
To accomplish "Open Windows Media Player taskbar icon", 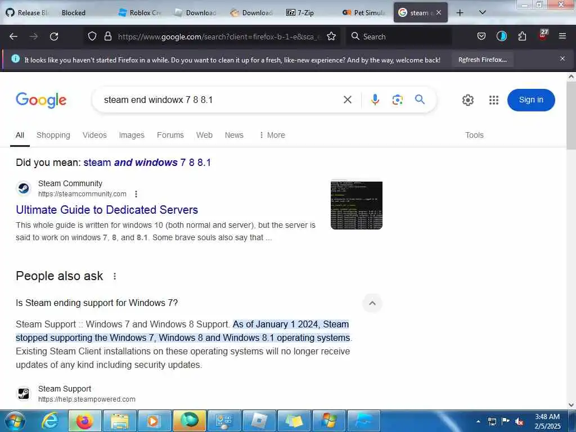I will click(154, 421).
